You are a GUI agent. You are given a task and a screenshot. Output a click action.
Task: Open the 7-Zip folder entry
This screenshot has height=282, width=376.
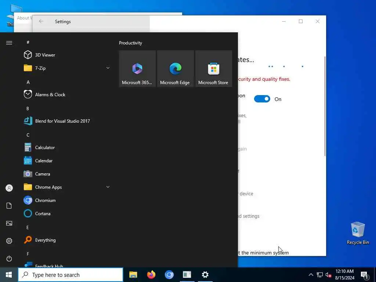(67, 68)
